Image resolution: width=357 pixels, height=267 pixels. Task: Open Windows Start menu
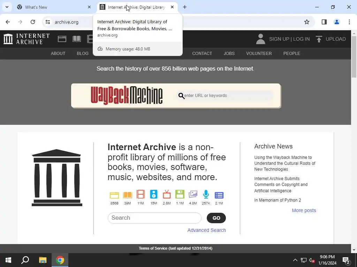point(8,260)
